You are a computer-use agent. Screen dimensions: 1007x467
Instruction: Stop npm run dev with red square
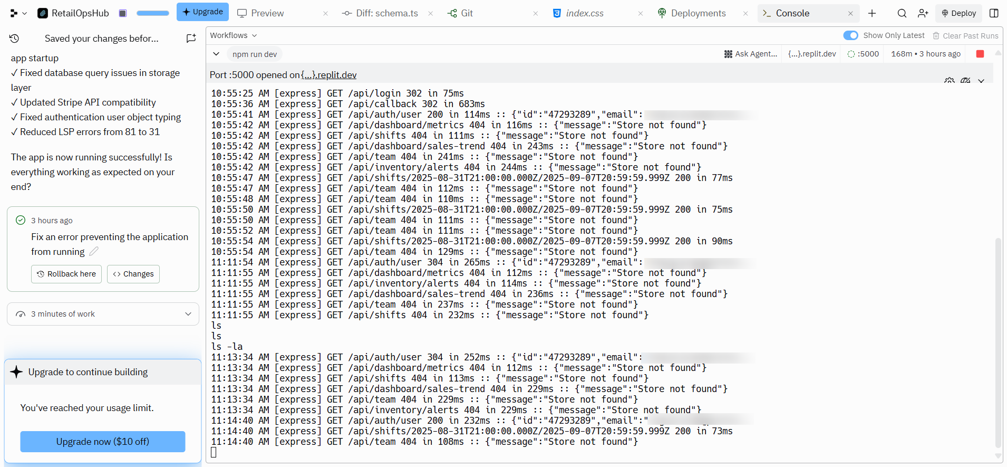980,54
